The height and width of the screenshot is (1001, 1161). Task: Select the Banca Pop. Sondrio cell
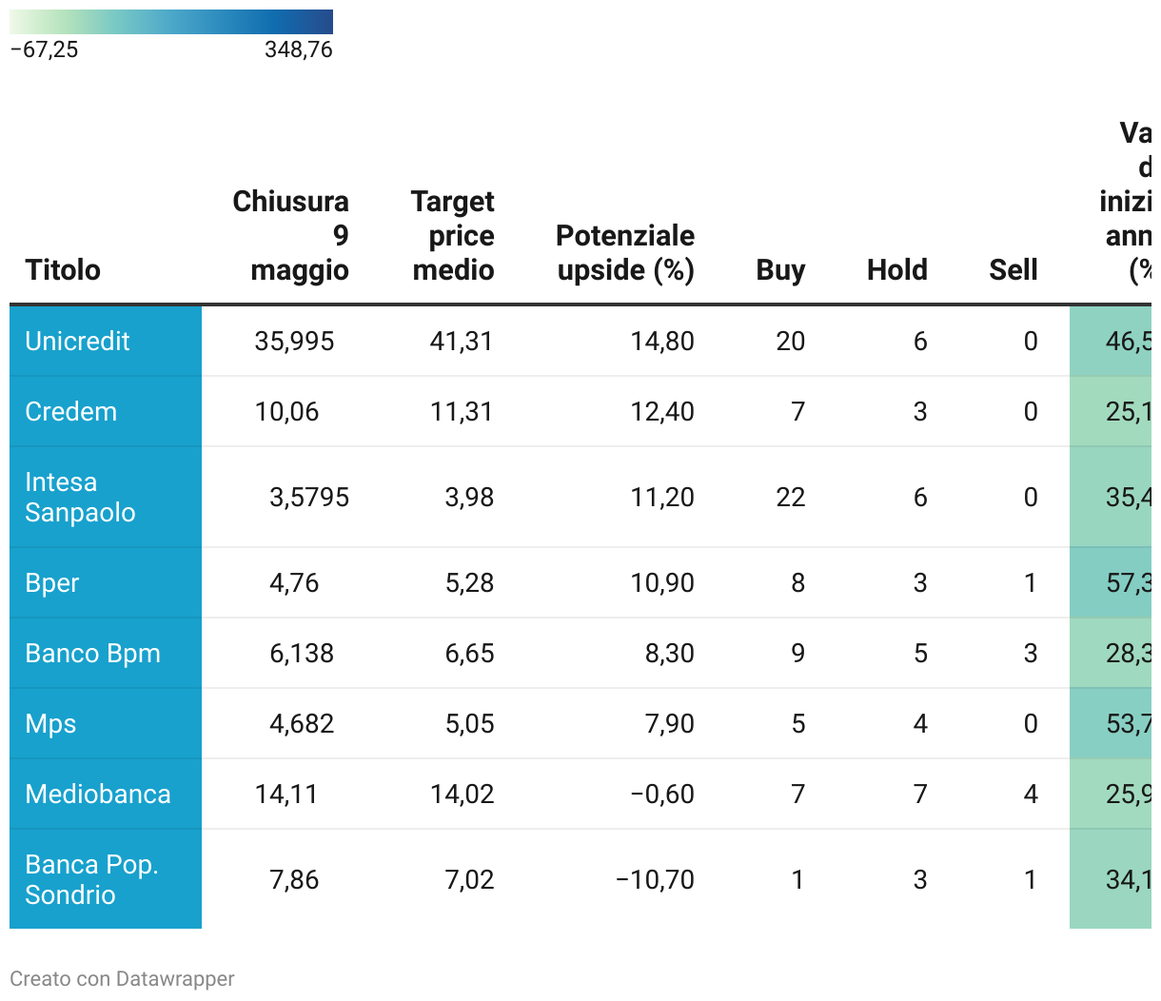coord(91,880)
